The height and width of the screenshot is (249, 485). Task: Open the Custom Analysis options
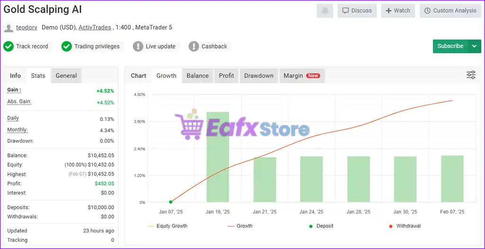(x=450, y=11)
